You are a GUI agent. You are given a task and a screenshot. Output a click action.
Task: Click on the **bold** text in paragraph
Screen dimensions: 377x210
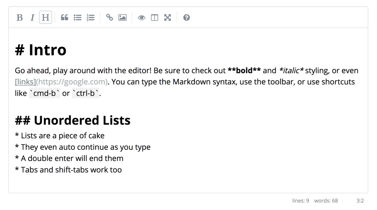click(244, 71)
